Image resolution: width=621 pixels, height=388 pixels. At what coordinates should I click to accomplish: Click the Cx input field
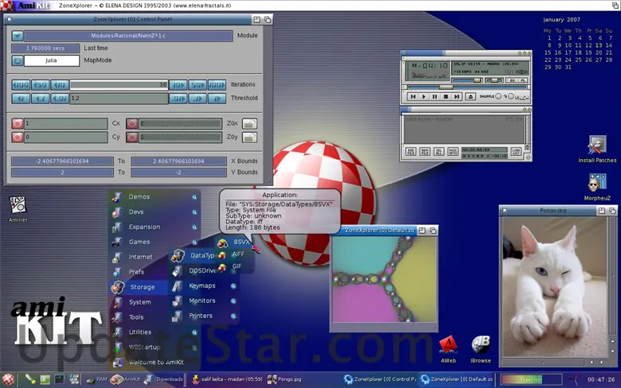[x=66, y=124]
